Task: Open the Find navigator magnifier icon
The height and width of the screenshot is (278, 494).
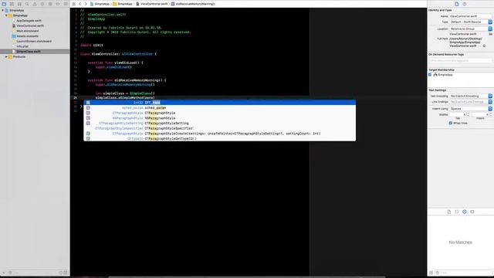Action: 27,4
